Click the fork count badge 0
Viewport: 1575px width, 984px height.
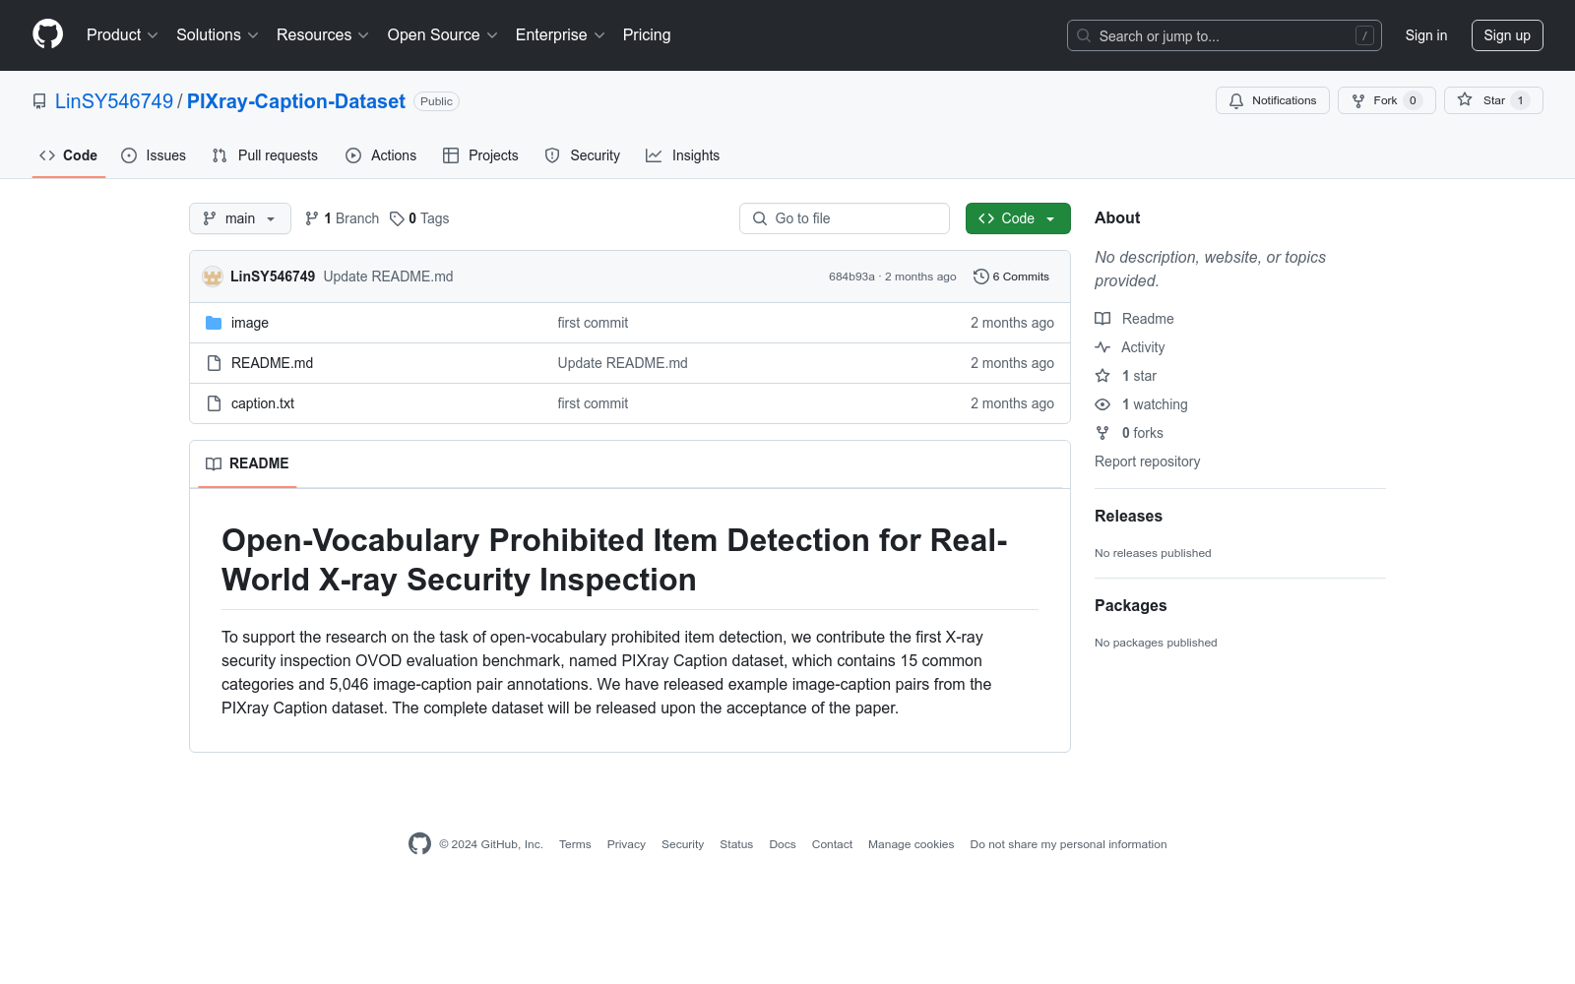tap(1413, 100)
